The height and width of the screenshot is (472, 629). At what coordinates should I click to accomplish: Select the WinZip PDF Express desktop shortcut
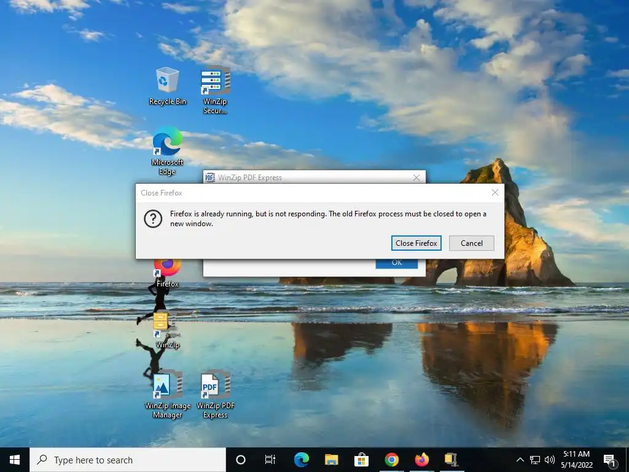point(216,395)
